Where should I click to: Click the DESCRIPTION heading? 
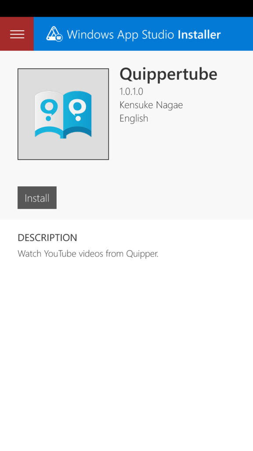pyautogui.click(x=47, y=238)
